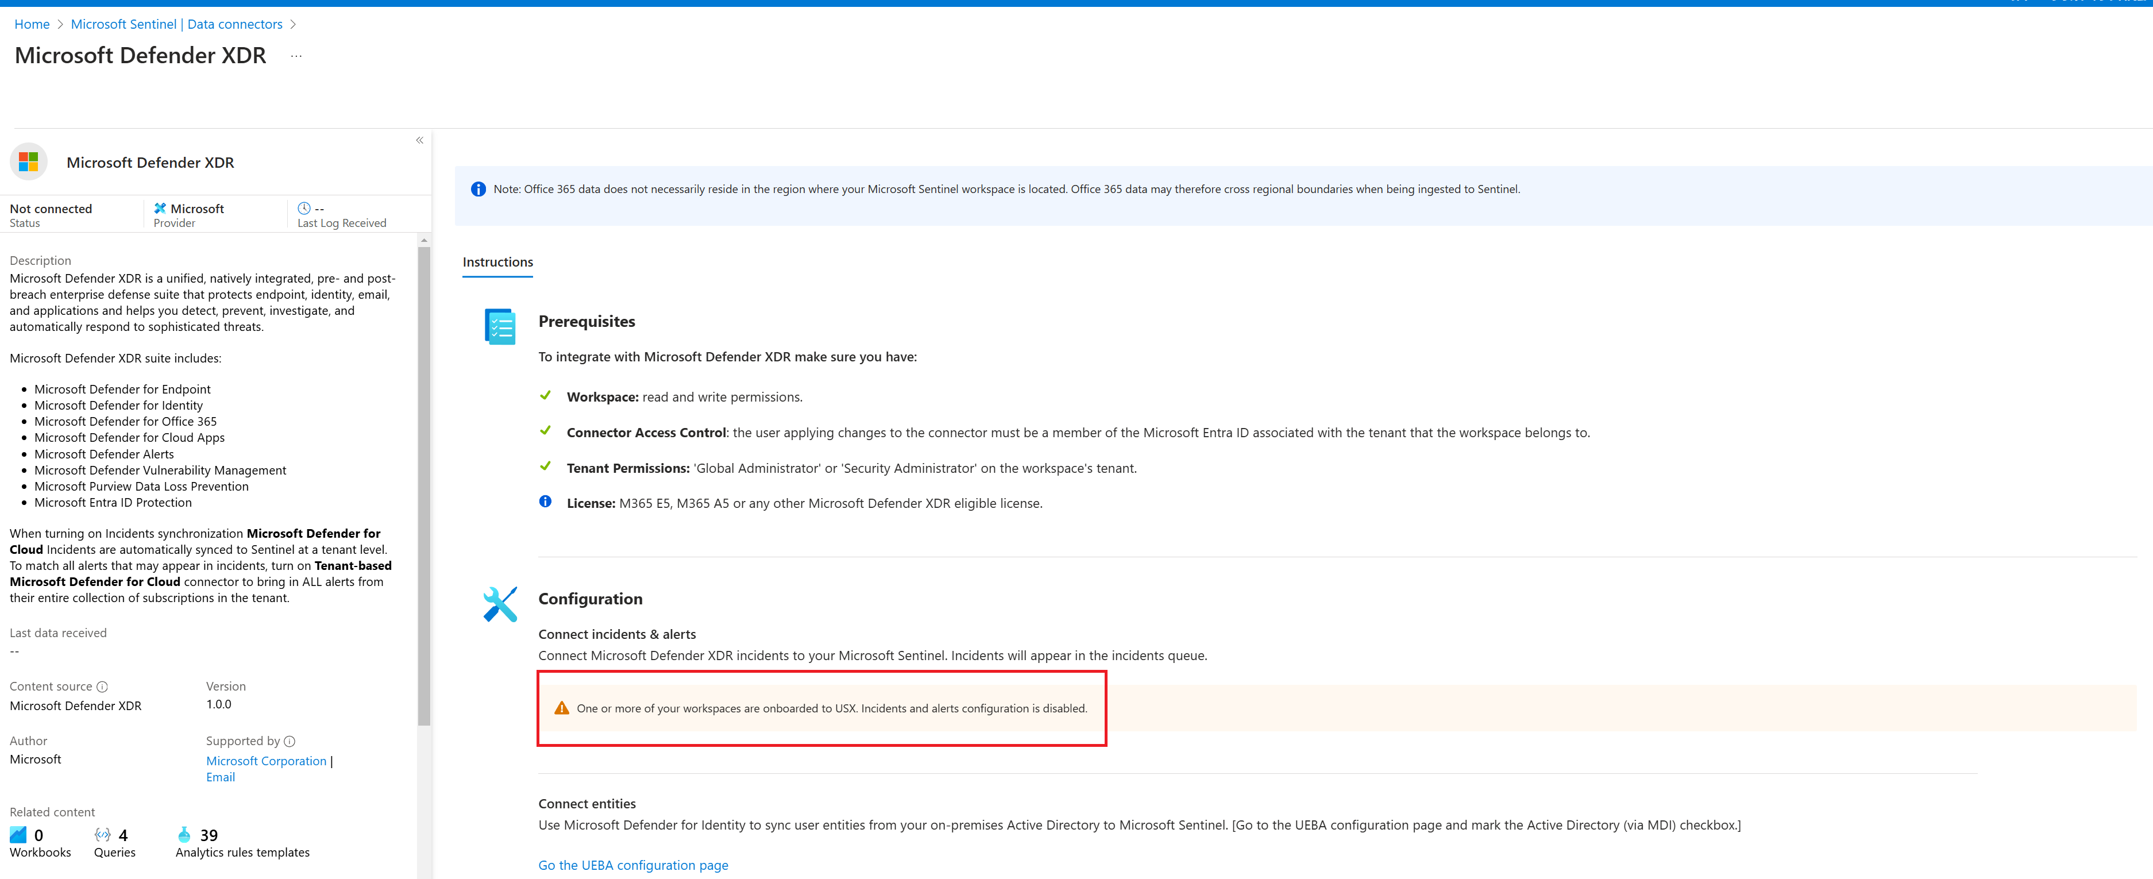Click the Microsoft provider icon
Image resolution: width=2153 pixels, height=879 pixels.
(x=160, y=208)
